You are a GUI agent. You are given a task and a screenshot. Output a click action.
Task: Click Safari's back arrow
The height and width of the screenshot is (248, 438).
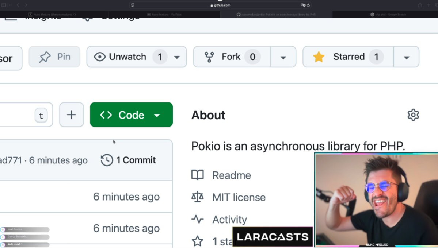click(18, 5)
